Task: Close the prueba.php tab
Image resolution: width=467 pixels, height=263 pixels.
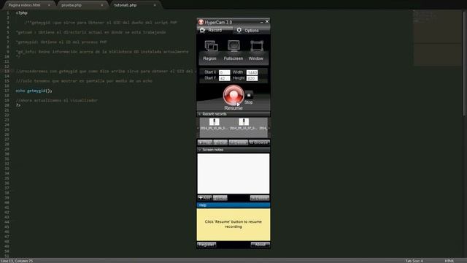Action: tap(102, 5)
